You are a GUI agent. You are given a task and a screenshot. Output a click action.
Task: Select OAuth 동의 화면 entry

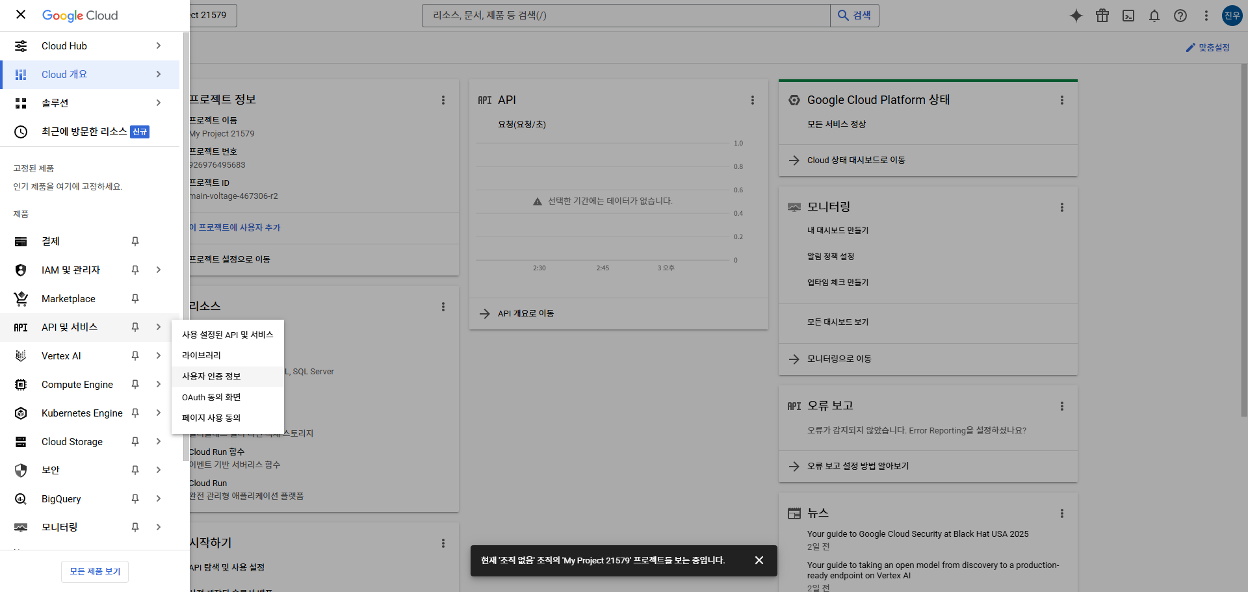(227, 397)
